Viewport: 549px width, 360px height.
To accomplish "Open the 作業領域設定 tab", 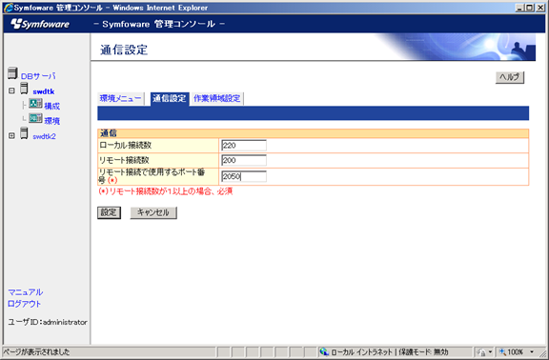I will tap(216, 98).
